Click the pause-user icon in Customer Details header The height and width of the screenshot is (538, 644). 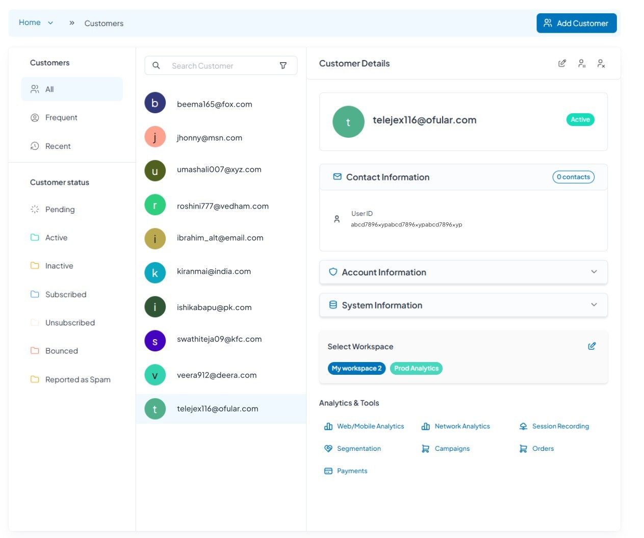click(582, 63)
